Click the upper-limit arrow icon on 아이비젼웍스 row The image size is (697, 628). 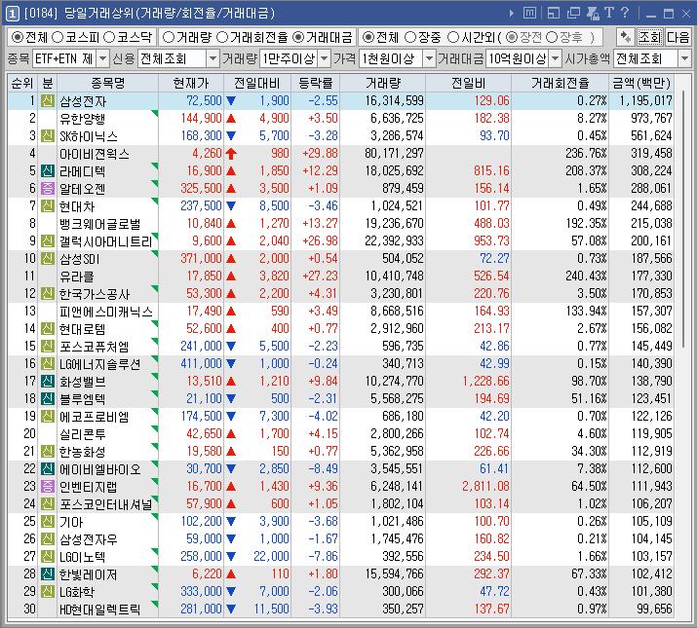tap(231, 154)
